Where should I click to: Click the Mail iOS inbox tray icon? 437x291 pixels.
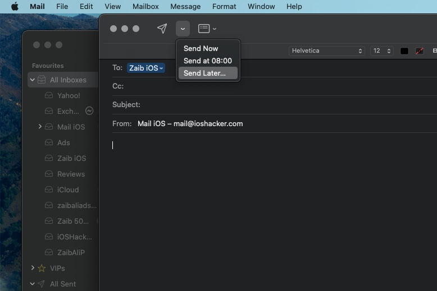(49, 127)
